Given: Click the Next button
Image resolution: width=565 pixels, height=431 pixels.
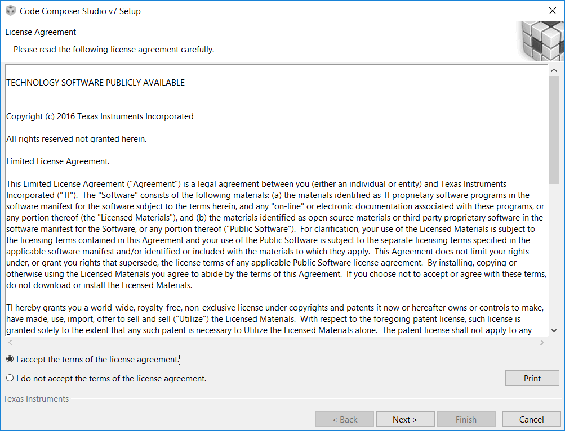Looking at the screenshot, I should point(405,419).
